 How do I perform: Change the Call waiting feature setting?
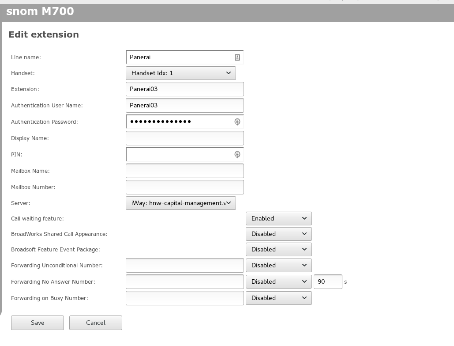[278, 218]
